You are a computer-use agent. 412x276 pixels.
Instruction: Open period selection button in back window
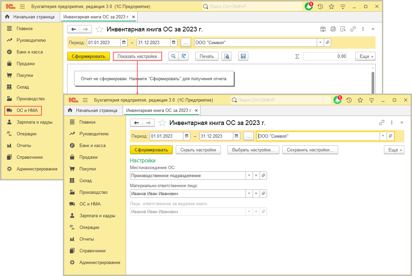click(x=186, y=42)
